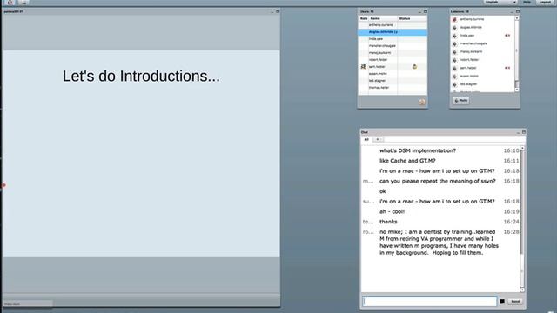Select manoj.kulkarni in the Users list
The width and height of the screenshot is (557, 313).
pos(393,53)
